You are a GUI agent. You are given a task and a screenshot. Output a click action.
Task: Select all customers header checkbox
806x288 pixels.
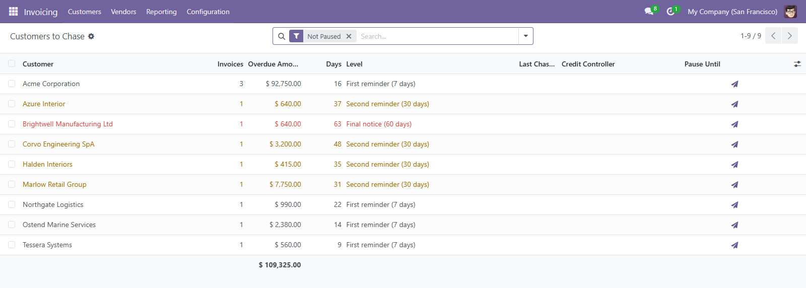point(12,63)
